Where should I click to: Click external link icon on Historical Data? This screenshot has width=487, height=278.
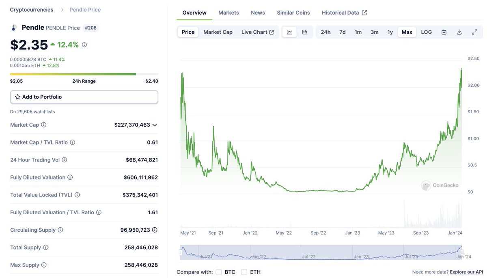click(x=364, y=13)
